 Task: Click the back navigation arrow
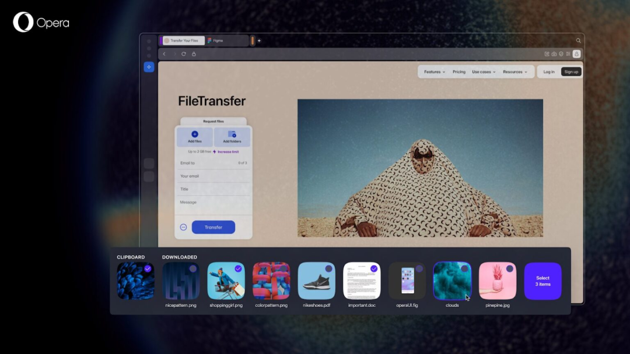[164, 54]
